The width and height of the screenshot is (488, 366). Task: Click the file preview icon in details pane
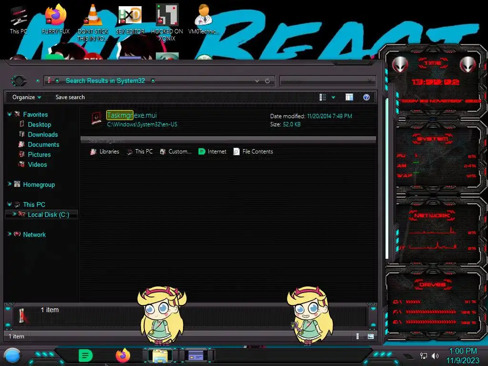point(22,315)
